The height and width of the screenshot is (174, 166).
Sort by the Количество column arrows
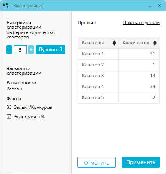(155, 43)
